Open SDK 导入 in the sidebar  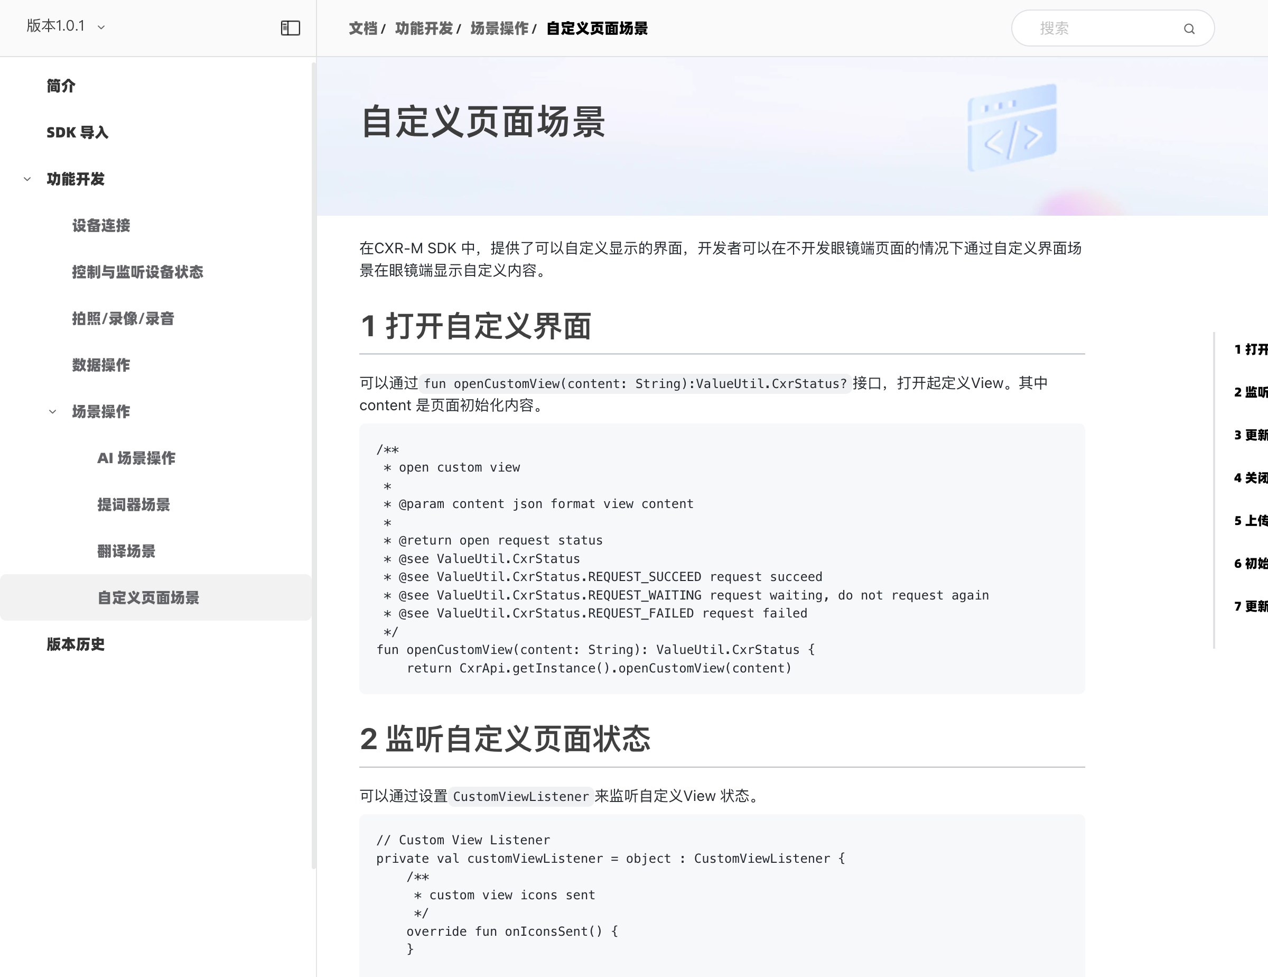[77, 133]
